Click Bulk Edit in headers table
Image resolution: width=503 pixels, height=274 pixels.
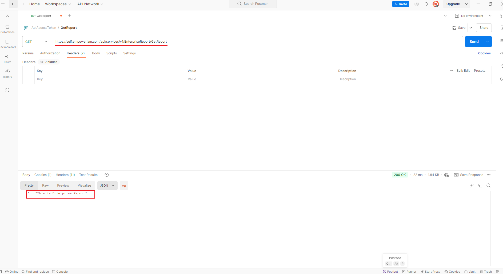click(x=463, y=71)
